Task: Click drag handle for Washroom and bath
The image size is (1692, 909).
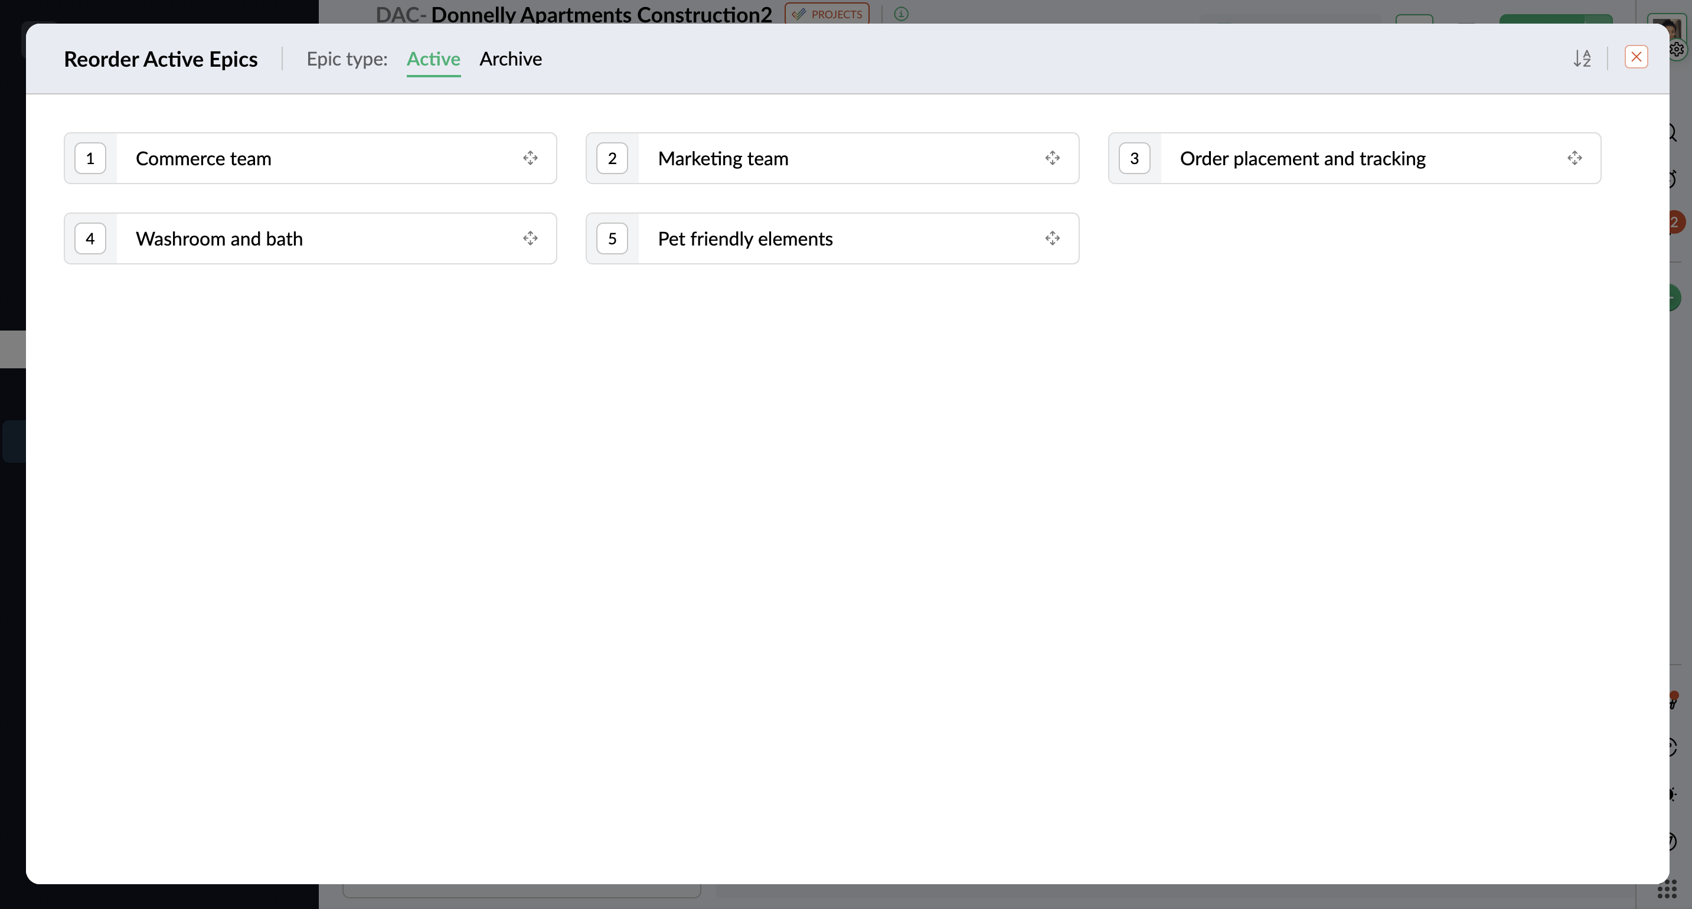Action: [530, 238]
